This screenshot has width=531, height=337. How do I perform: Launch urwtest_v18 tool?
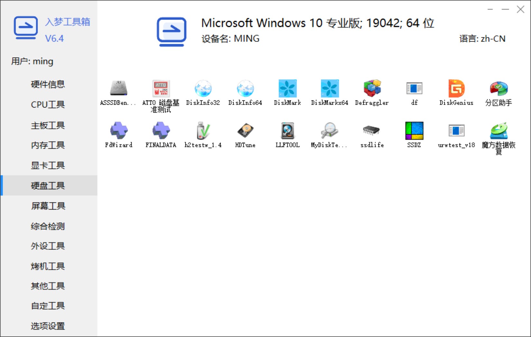(456, 130)
